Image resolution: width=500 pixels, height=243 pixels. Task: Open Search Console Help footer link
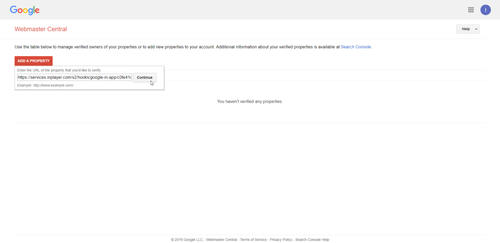click(x=312, y=240)
